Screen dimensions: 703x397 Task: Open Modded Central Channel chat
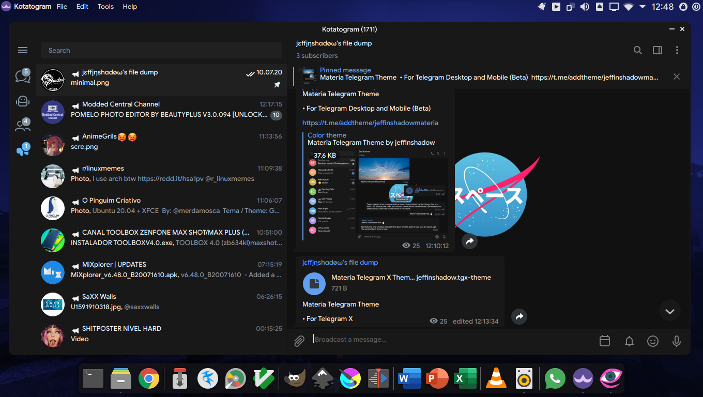pos(161,112)
